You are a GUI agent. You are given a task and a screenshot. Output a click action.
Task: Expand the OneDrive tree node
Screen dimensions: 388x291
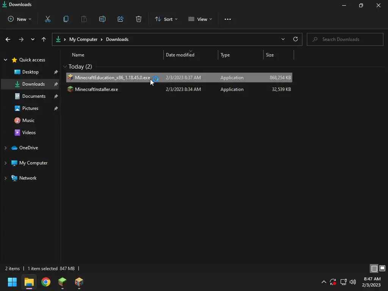point(5,148)
